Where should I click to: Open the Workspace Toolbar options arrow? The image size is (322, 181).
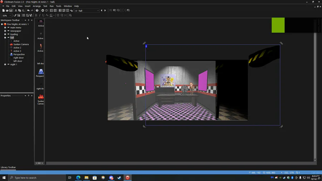point(25,20)
